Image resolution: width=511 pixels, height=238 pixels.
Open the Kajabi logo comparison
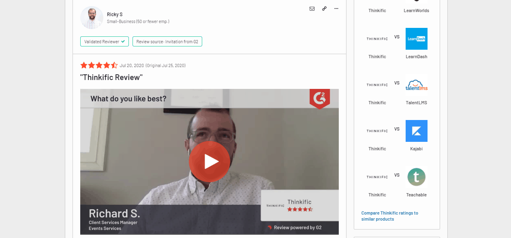[417, 131]
